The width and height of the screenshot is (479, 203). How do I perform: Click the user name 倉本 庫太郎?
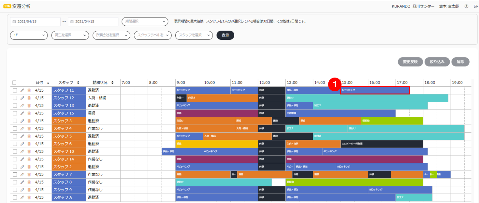(x=449, y=6)
